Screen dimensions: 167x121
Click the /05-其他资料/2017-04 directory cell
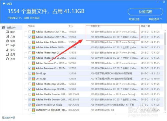(102, 110)
